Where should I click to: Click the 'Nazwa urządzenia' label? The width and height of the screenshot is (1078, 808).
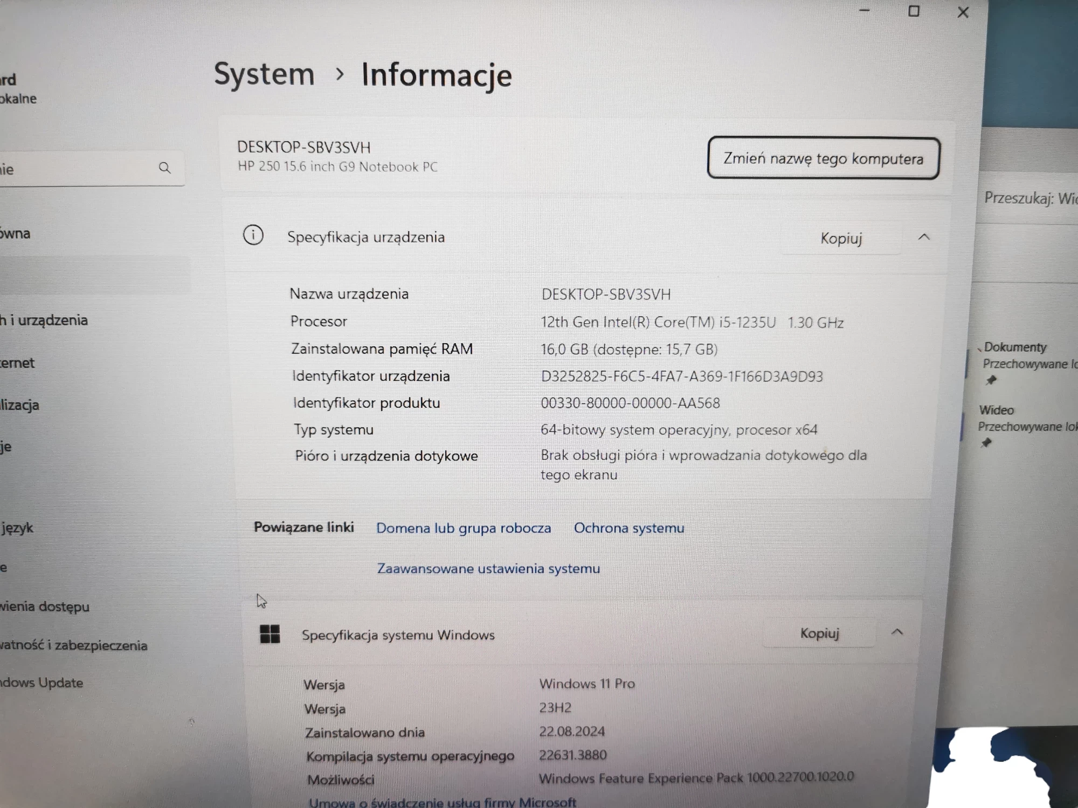(349, 294)
